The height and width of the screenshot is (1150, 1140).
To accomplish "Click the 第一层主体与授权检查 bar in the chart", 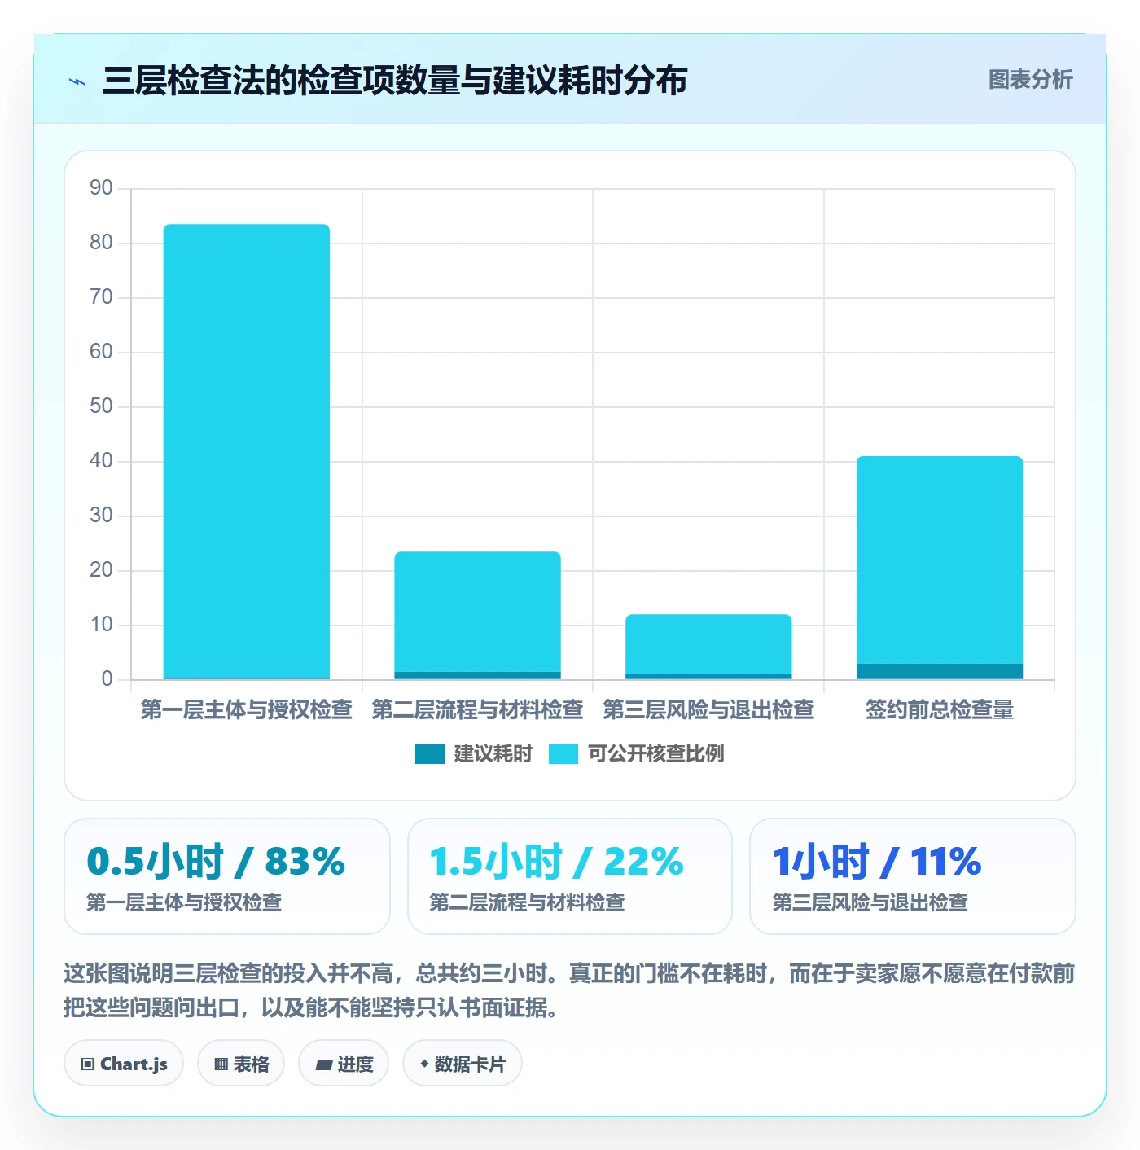I will click(x=247, y=451).
